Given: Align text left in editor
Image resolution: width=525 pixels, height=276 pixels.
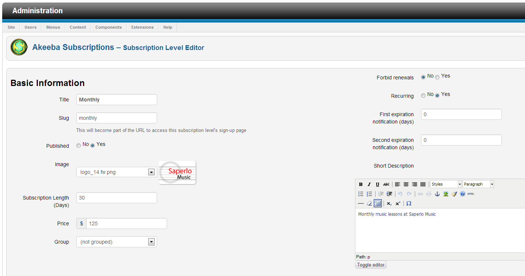Looking at the screenshot, I should click(398, 184).
